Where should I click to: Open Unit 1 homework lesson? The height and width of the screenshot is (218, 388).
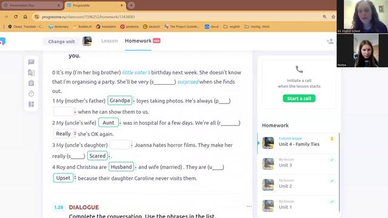(x=298, y=205)
